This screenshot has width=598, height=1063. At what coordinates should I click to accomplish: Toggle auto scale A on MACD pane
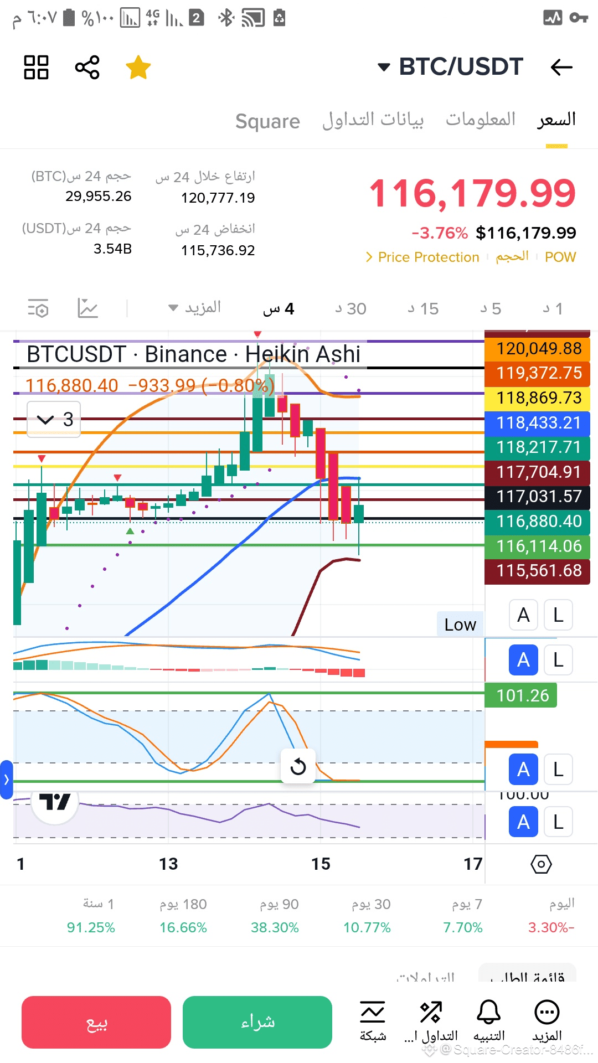523,660
